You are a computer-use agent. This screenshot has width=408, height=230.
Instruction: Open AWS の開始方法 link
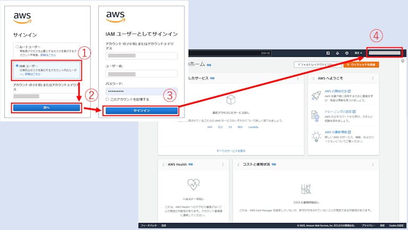click(x=337, y=91)
